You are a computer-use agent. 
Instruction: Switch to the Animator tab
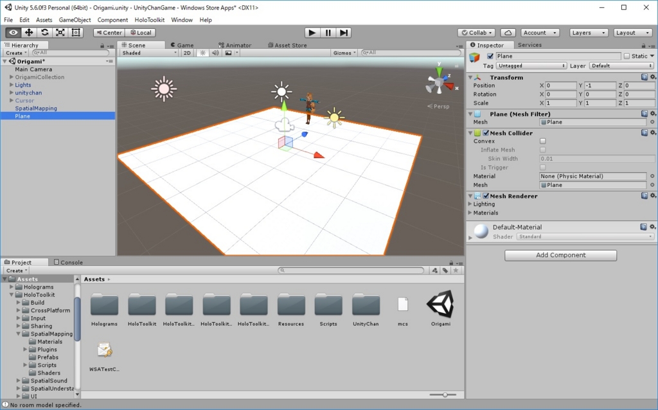235,45
